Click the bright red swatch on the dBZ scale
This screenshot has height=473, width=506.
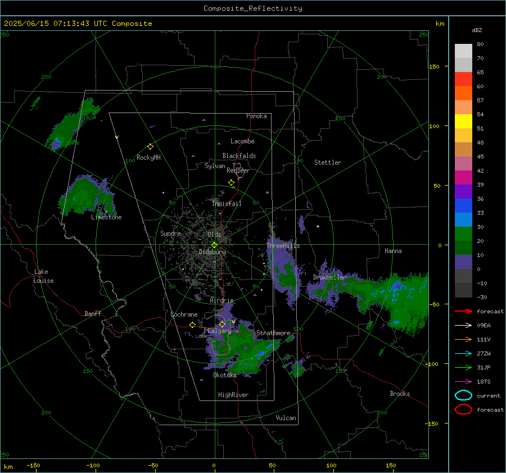pos(463,79)
